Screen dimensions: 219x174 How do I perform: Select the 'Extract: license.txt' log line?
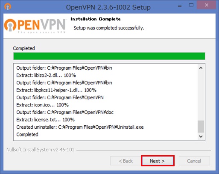coord(45,120)
